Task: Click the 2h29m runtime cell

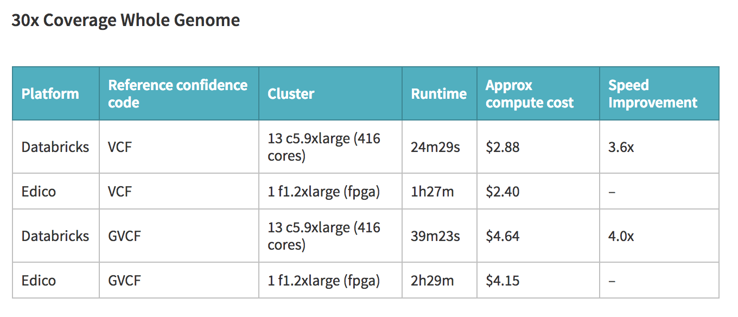Action: [431, 281]
